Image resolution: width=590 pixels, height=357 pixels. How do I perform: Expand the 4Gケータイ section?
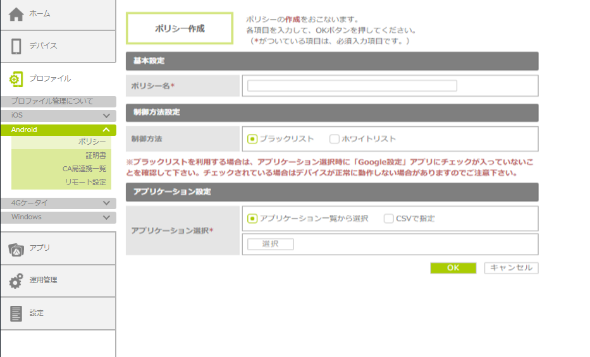tap(106, 203)
